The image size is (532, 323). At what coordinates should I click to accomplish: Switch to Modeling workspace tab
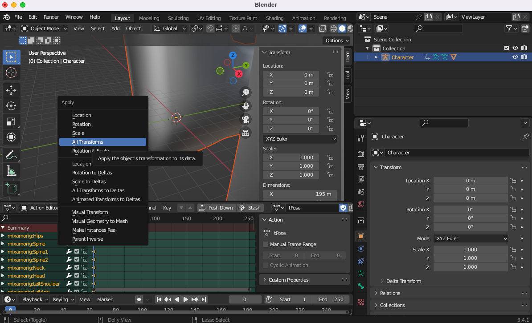pos(149,18)
